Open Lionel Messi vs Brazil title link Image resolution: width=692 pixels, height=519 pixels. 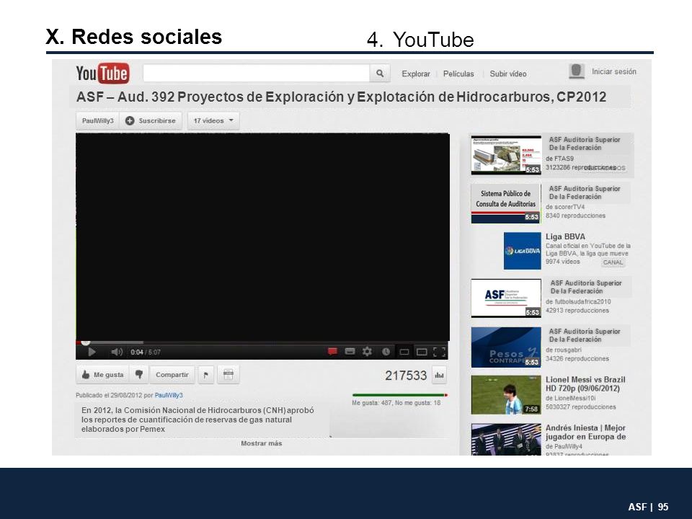(585, 384)
